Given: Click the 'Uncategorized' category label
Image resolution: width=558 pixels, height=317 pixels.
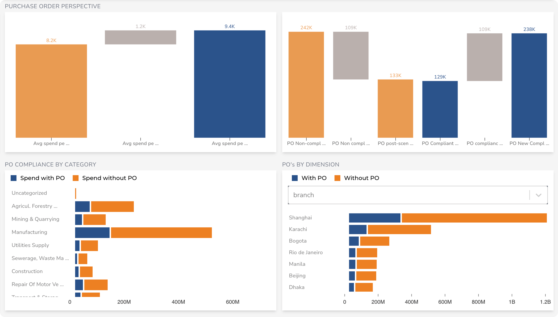Looking at the screenshot, I should coord(29,193).
